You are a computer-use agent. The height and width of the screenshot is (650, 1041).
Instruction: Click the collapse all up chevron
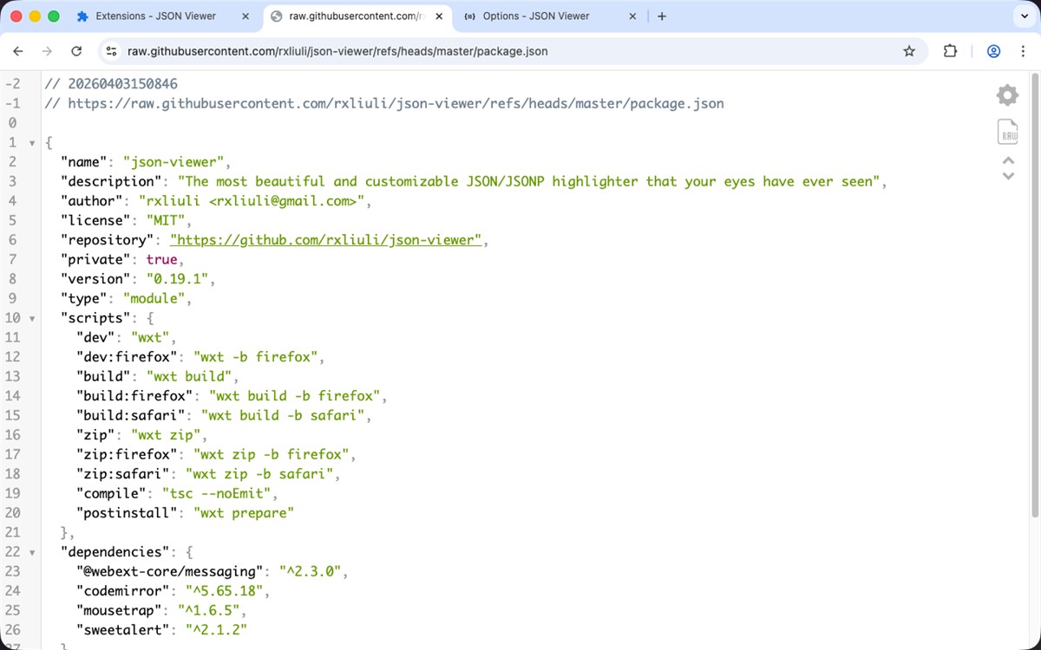(1008, 159)
